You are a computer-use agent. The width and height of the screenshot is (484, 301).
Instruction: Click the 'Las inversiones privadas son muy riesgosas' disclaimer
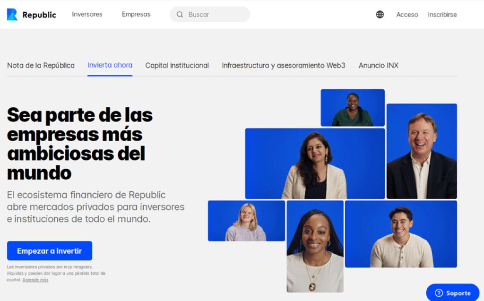coord(56,273)
